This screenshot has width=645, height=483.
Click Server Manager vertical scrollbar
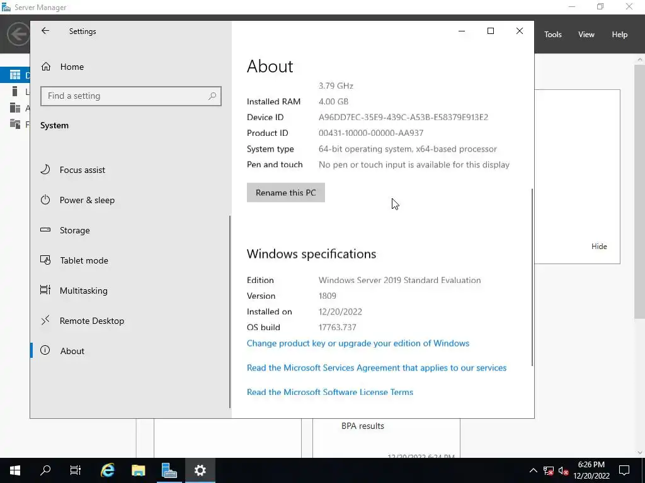coord(640,191)
